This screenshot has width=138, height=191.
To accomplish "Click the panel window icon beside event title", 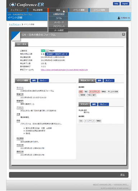I will tap(123, 34).
